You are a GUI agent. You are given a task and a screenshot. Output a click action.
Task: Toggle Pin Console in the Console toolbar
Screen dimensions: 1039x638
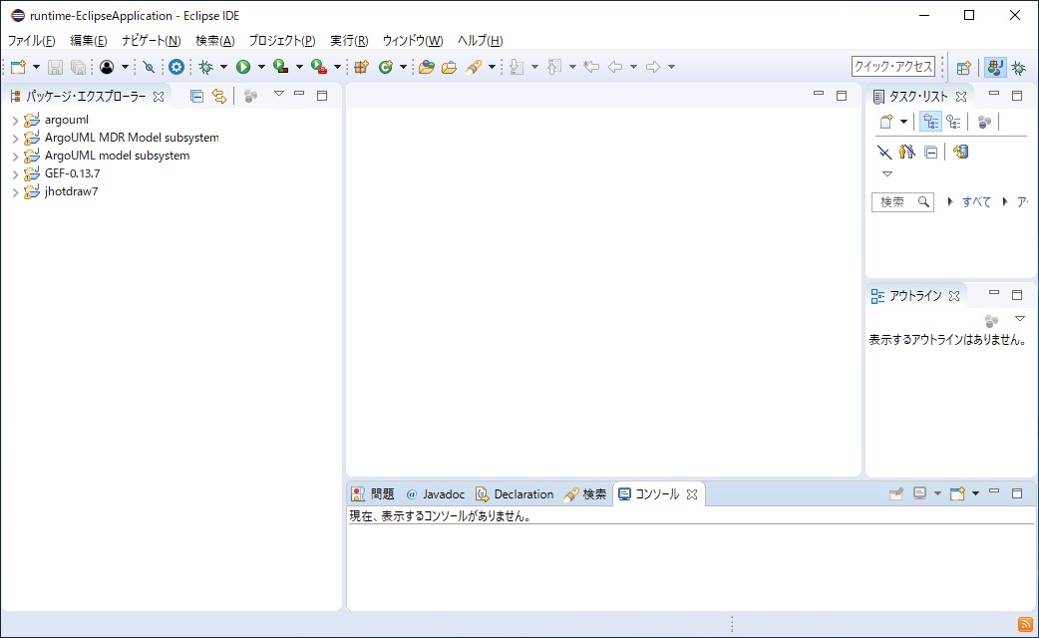click(895, 493)
